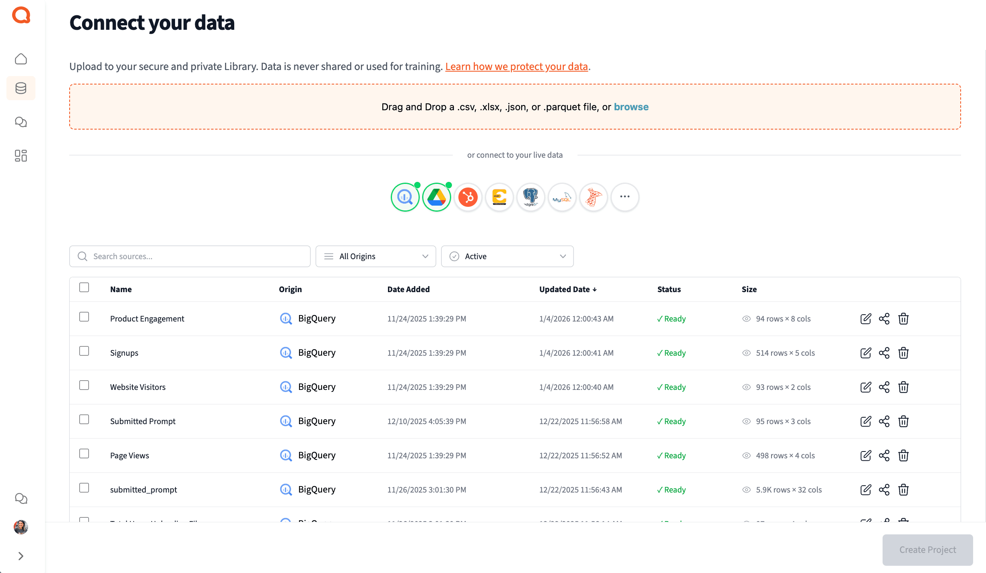Navigate to Home in the sidebar
986x573 pixels.
21,58
